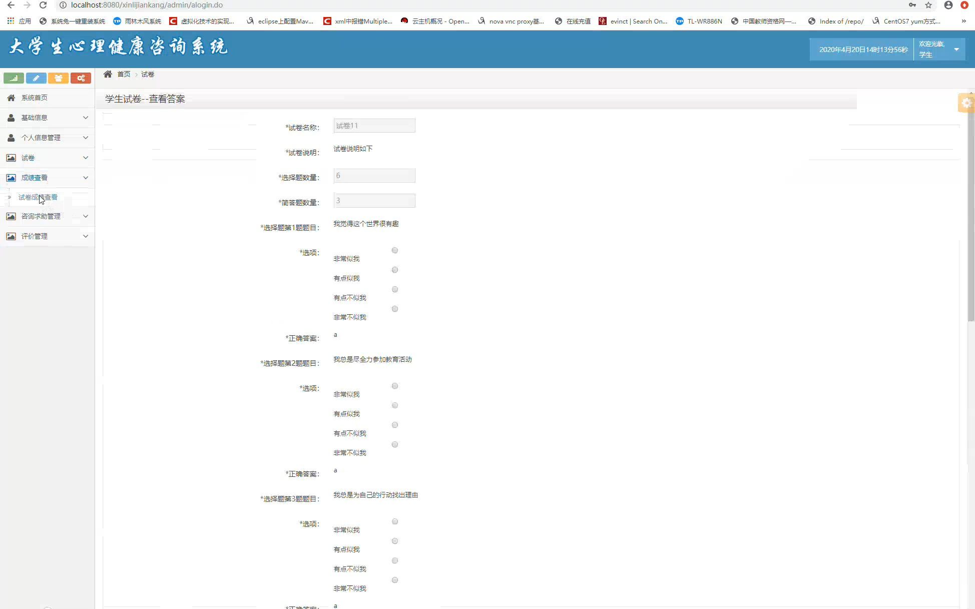
Task: Open TL-WR886N bookmark
Action: pyautogui.click(x=699, y=21)
